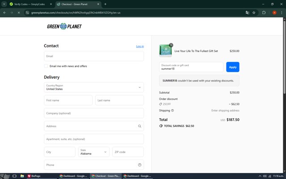
Task: Open BioPago from the taskbar
Action: click(x=34, y=176)
